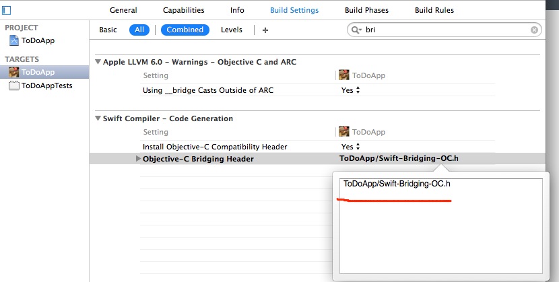Switch to Combined view
Screen dimensions: 559x282
click(185, 30)
